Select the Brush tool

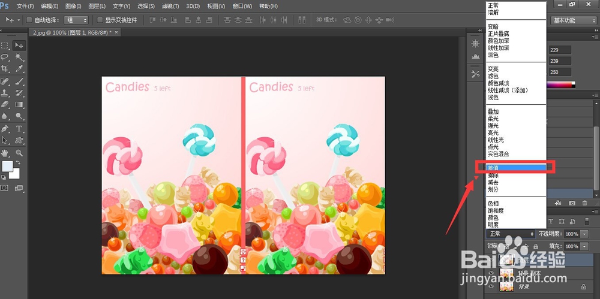19,81
